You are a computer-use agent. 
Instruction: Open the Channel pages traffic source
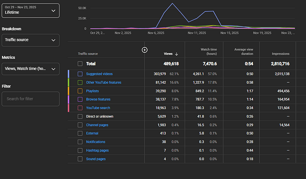click(x=98, y=125)
